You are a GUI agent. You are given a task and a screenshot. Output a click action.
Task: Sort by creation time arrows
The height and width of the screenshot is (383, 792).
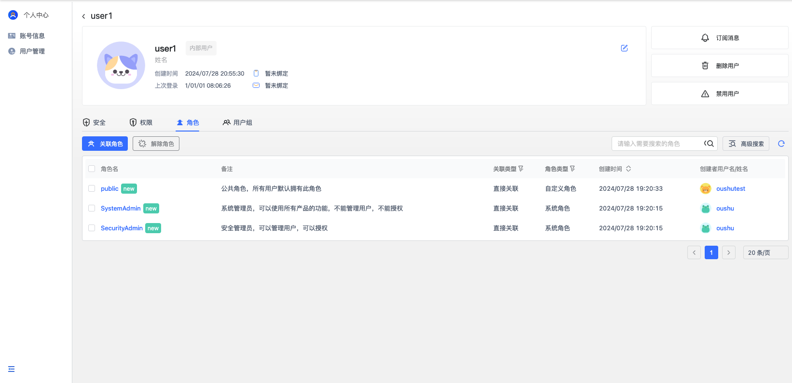[x=628, y=169]
